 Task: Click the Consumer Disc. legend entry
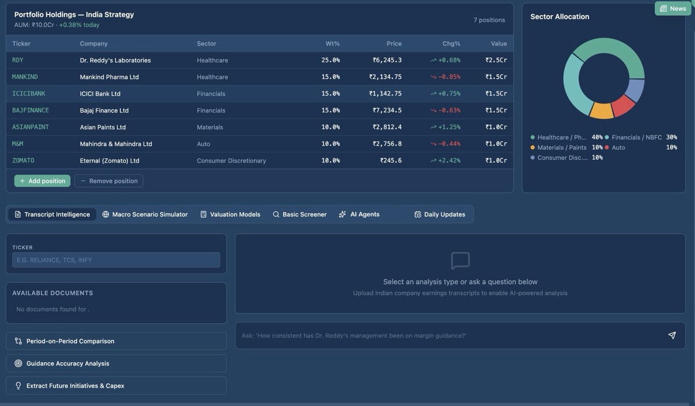tap(566, 158)
